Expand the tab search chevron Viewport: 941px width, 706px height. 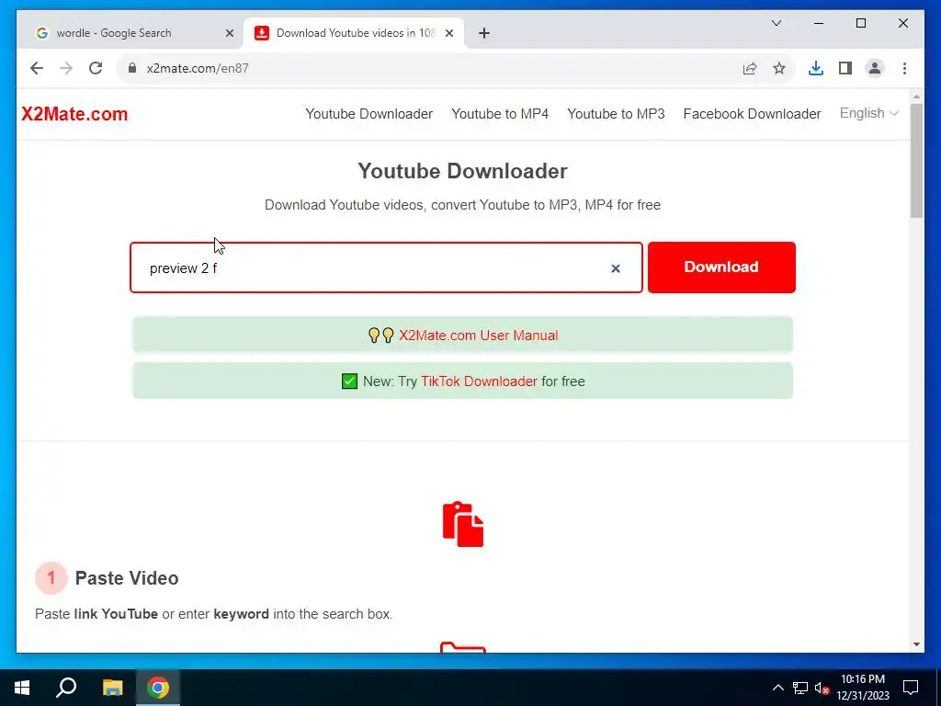(777, 23)
